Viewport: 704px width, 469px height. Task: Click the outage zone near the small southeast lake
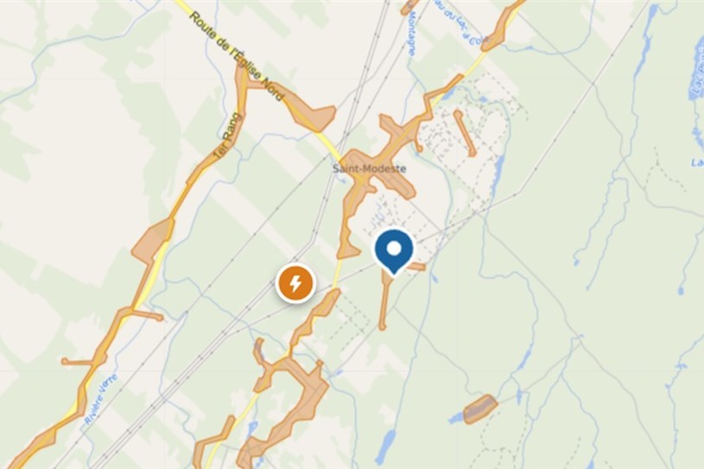click(480, 409)
